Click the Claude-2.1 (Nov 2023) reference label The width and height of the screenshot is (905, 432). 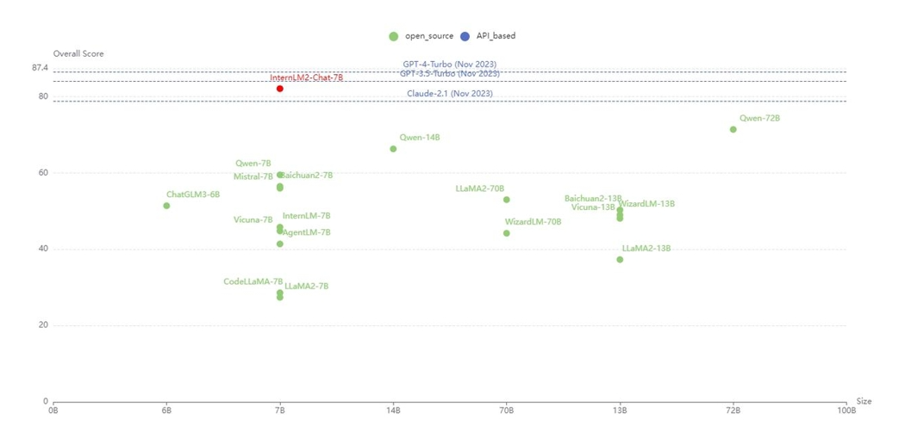[x=450, y=94]
